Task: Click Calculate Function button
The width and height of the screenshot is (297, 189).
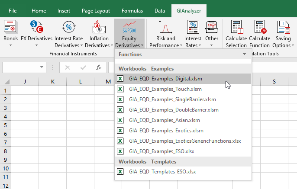Action: [x=259, y=33]
